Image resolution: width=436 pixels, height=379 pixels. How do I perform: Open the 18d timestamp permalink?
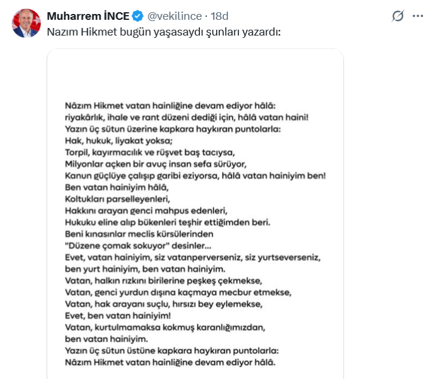point(219,16)
